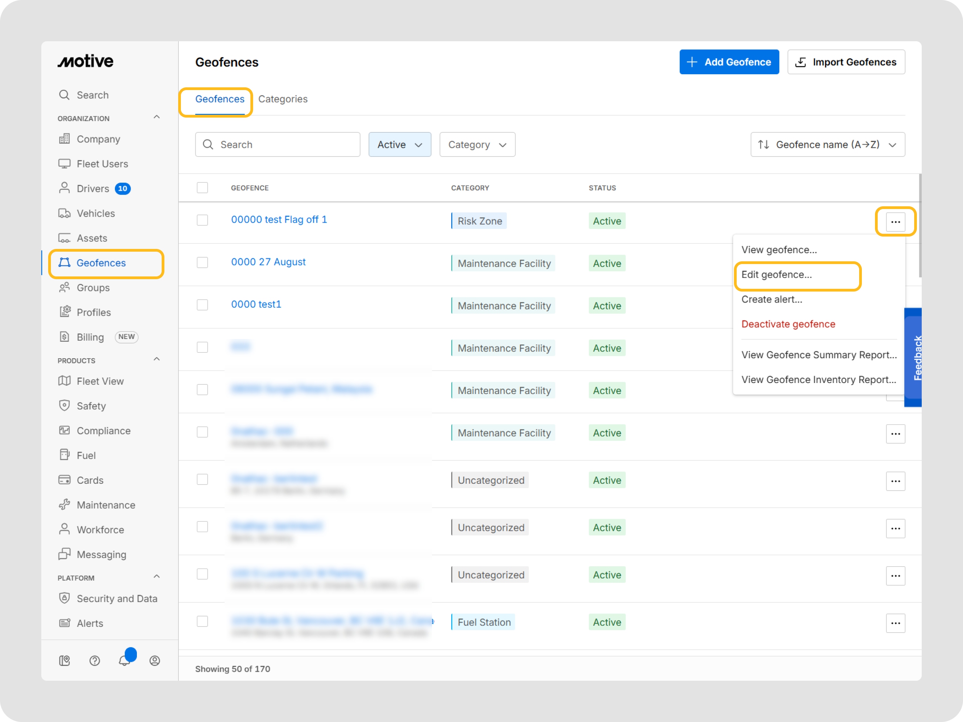963x722 pixels.
Task: Click the Add Geofence button
Action: coord(729,62)
